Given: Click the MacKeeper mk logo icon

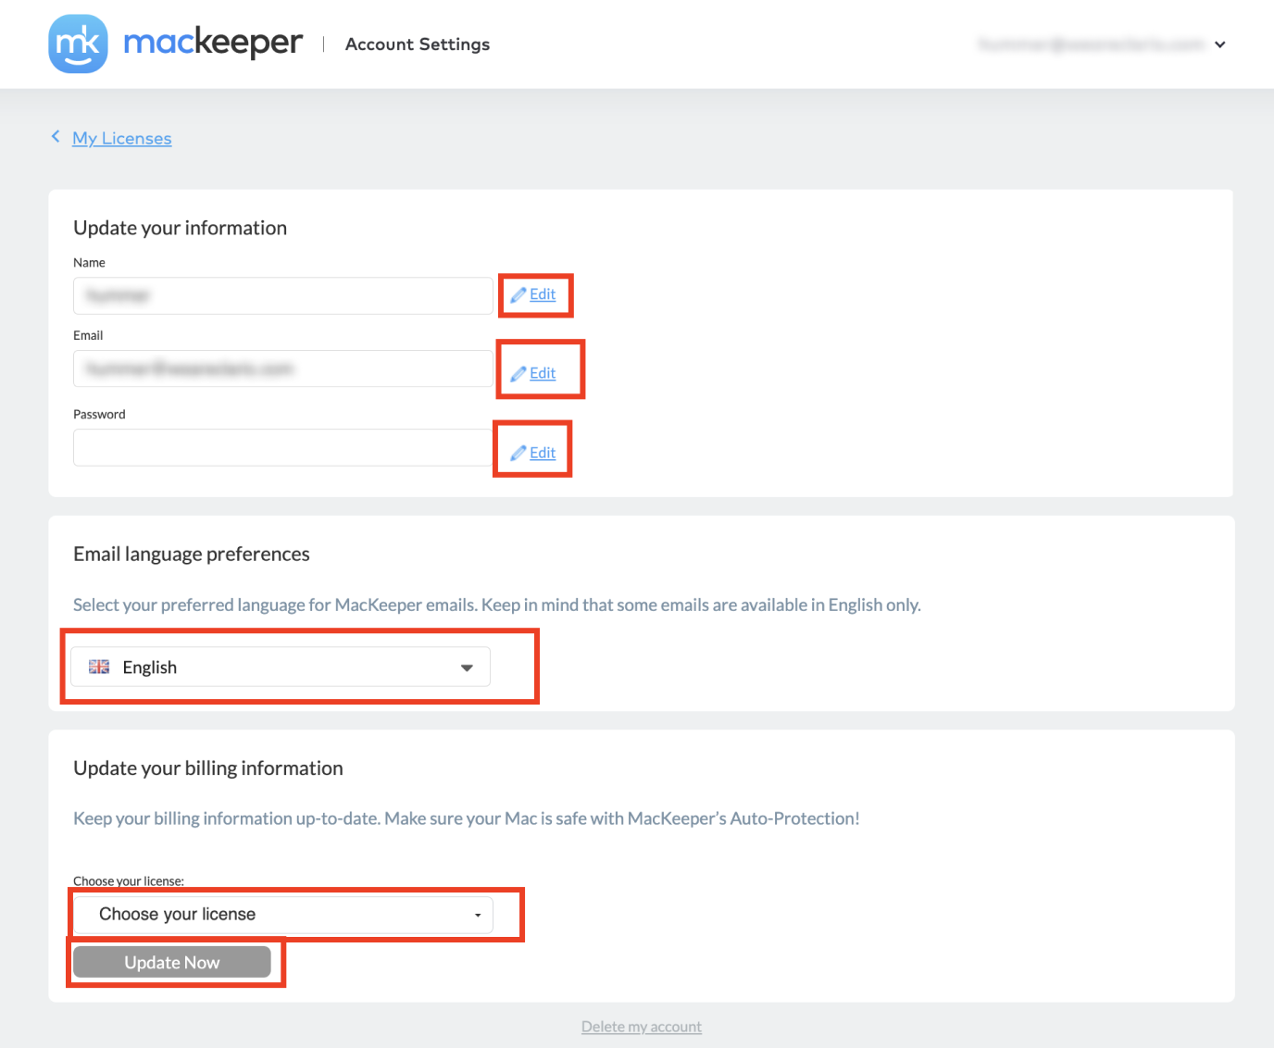Looking at the screenshot, I should click(78, 44).
